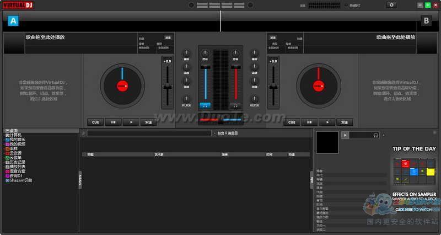The width and height of the screenshot is (441, 235).
Task: Toggle left channel blue headphone cue
Action: coord(205,105)
